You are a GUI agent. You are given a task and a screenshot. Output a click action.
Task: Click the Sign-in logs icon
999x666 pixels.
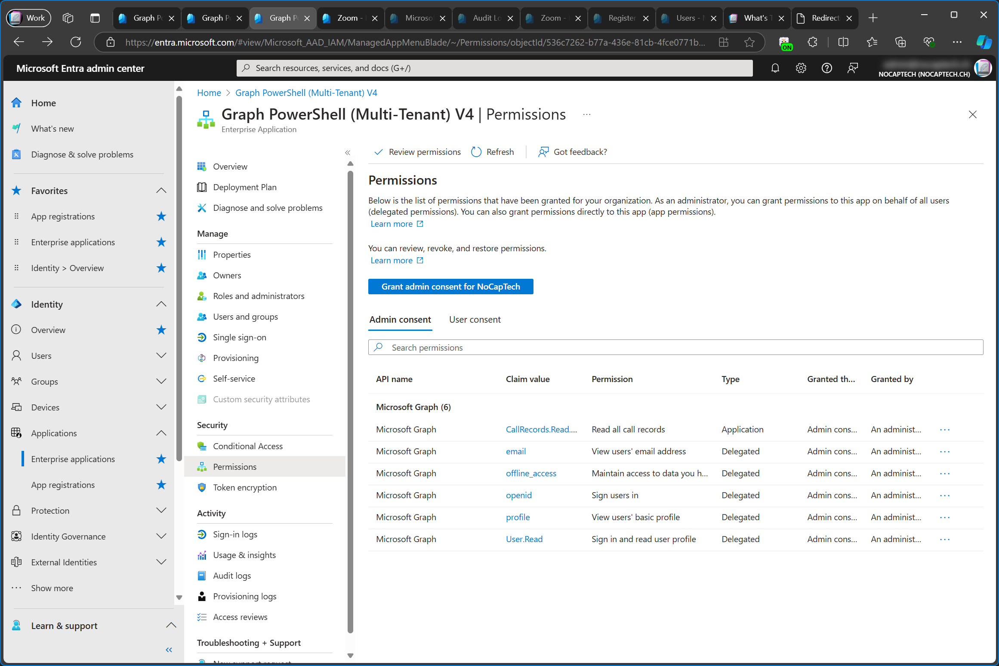[x=201, y=533]
